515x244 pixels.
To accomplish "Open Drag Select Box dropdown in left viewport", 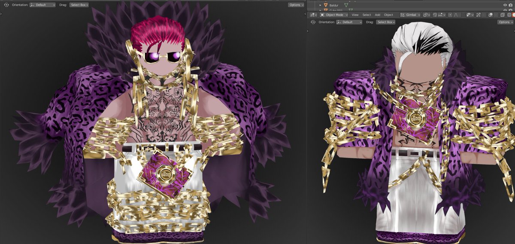I will [x=79, y=5].
